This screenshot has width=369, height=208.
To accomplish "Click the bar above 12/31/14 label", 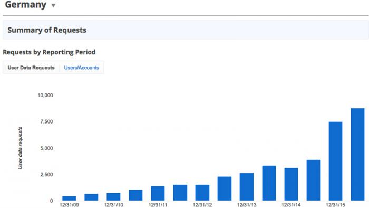I will pyautogui.click(x=291, y=184).
